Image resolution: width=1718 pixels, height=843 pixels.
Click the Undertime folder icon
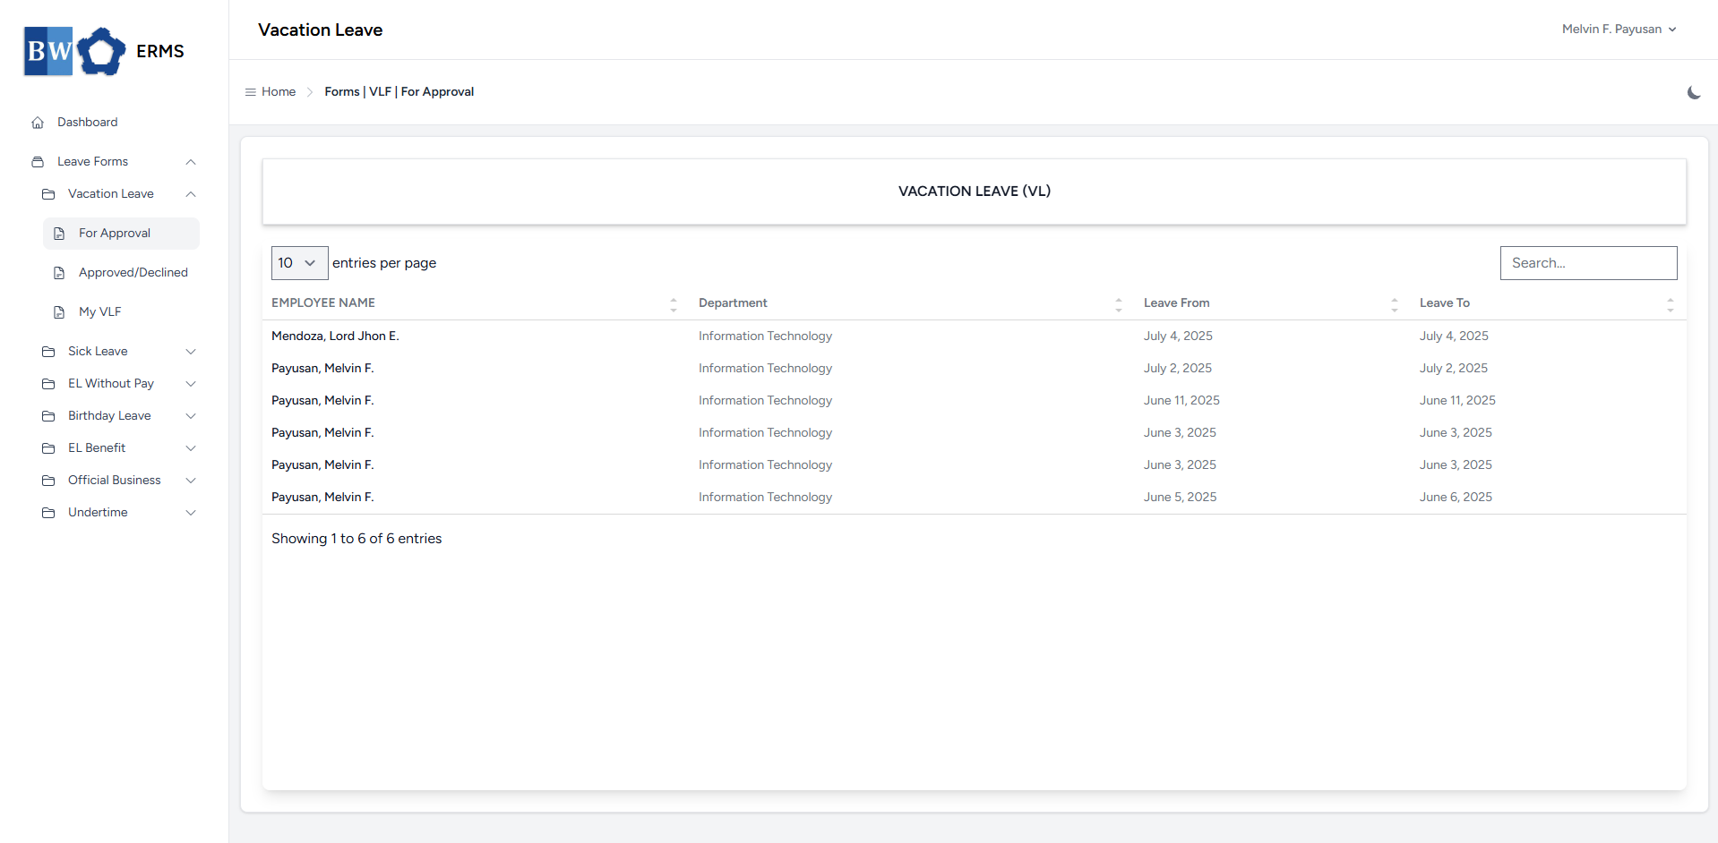[48, 513]
